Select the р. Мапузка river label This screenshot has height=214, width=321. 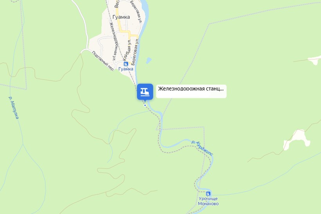[x=14, y=107]
